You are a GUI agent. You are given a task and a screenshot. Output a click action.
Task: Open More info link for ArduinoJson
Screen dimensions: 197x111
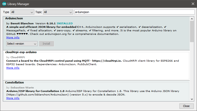(x=13, y=37)
